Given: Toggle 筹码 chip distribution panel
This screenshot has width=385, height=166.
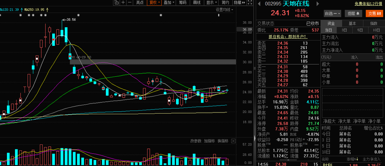Looking at the screenshot, I should click(x=182, y=2).
